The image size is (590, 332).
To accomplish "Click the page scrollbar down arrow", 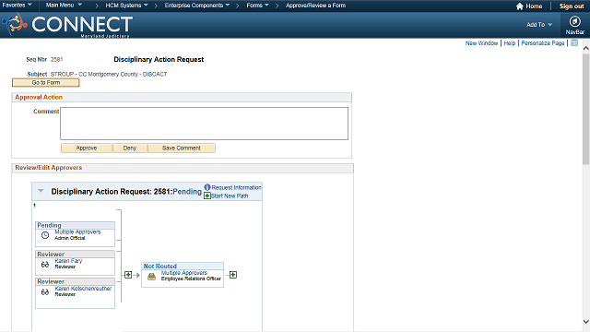I will tap(586, 322).
